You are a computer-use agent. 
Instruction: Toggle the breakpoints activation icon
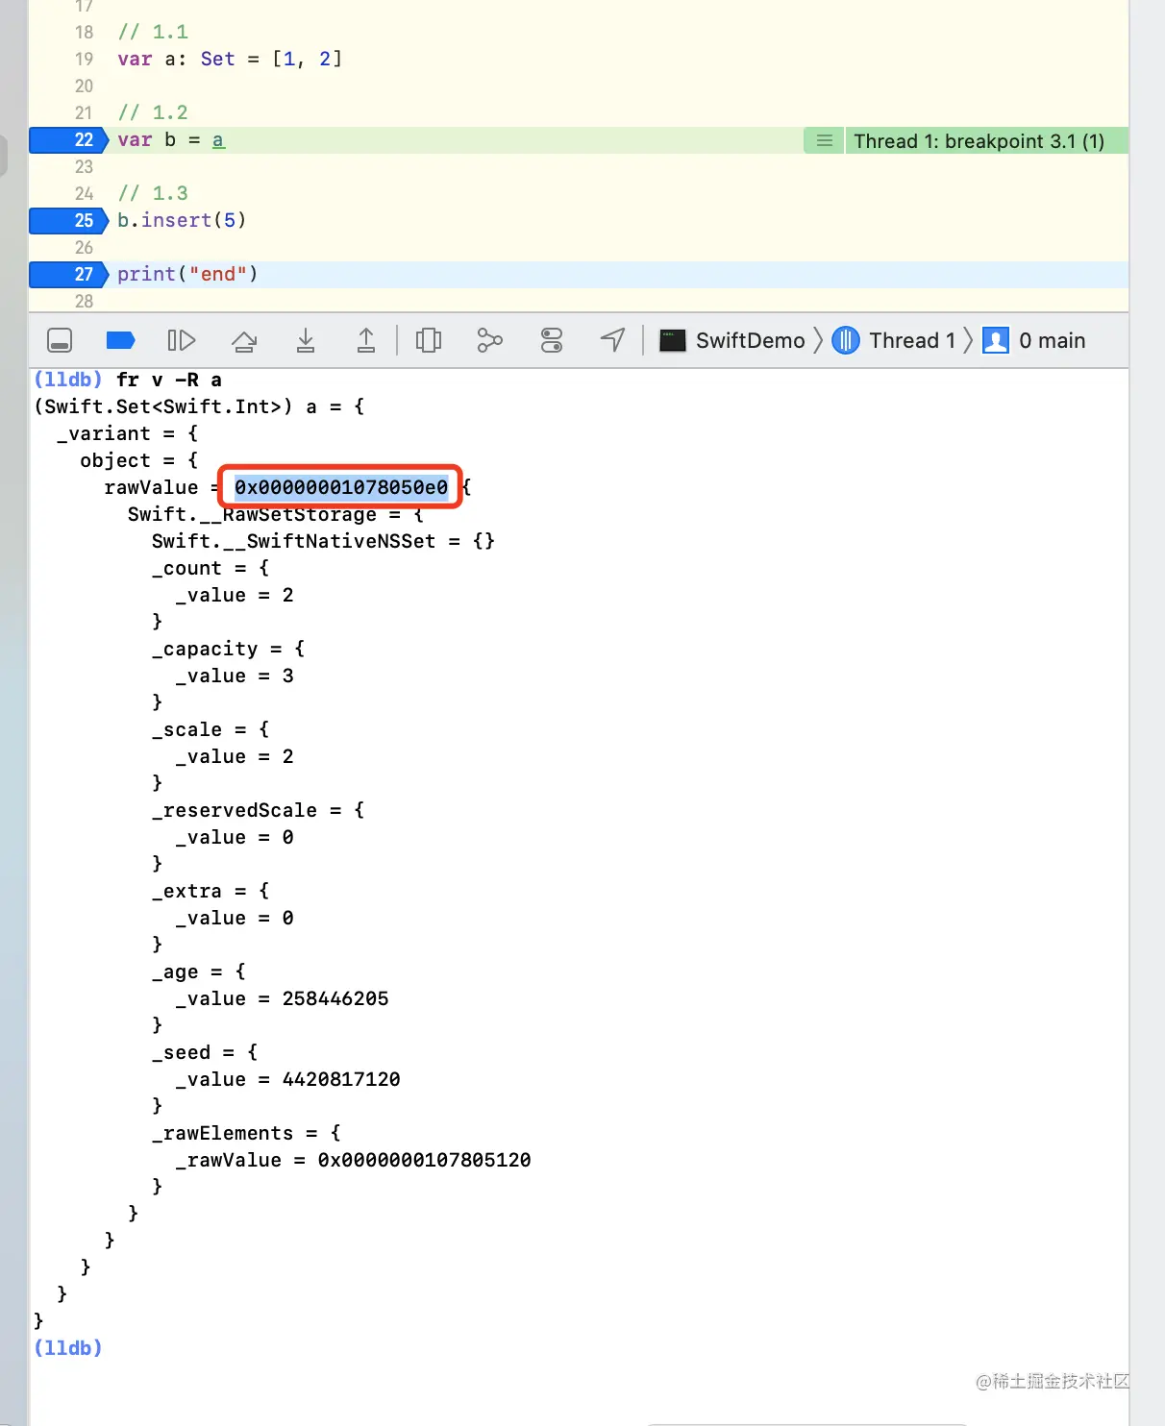120,340
